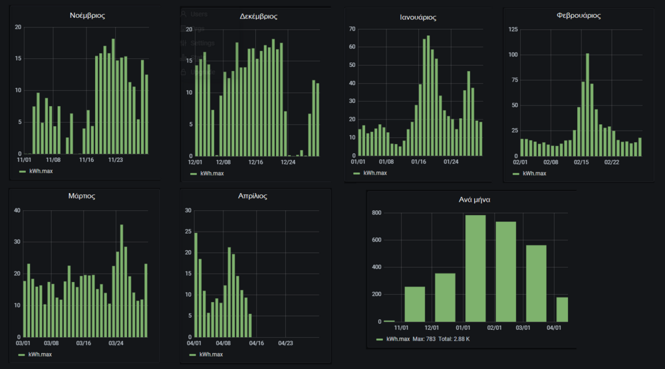665x369 pixels.
Task: Open the Απρίλιος panel title menu
Action: tap(256, 196)
